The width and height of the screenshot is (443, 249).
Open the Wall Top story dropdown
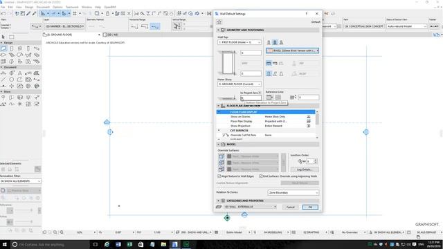pyautogui.click(x=239, y=42)
